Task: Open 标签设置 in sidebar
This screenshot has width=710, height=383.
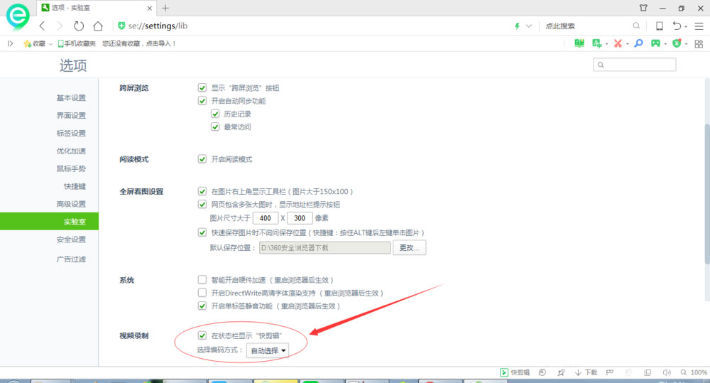Action: 71,134
